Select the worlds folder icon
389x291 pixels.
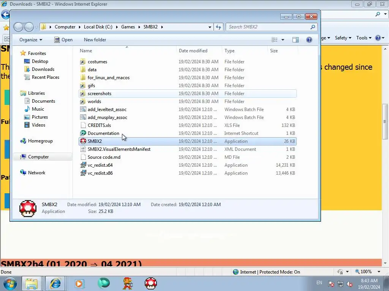coord(83,102)
